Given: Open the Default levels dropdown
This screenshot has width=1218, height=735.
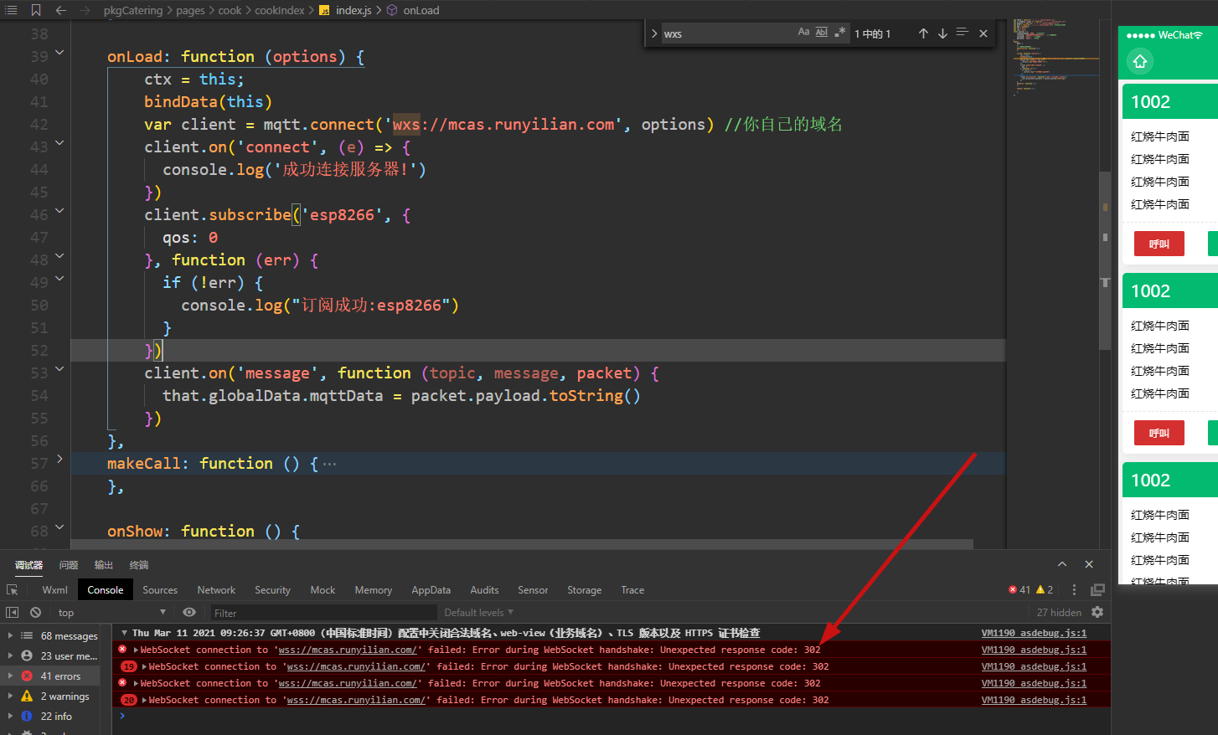Looking at the screenshot, I should (x=478, y=613).
